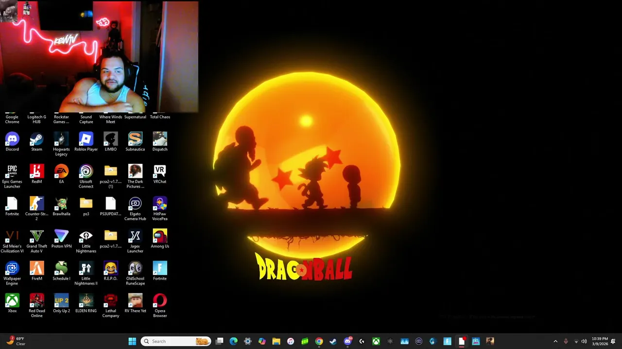Click the taskbar Search box

[x=176, y=341]
